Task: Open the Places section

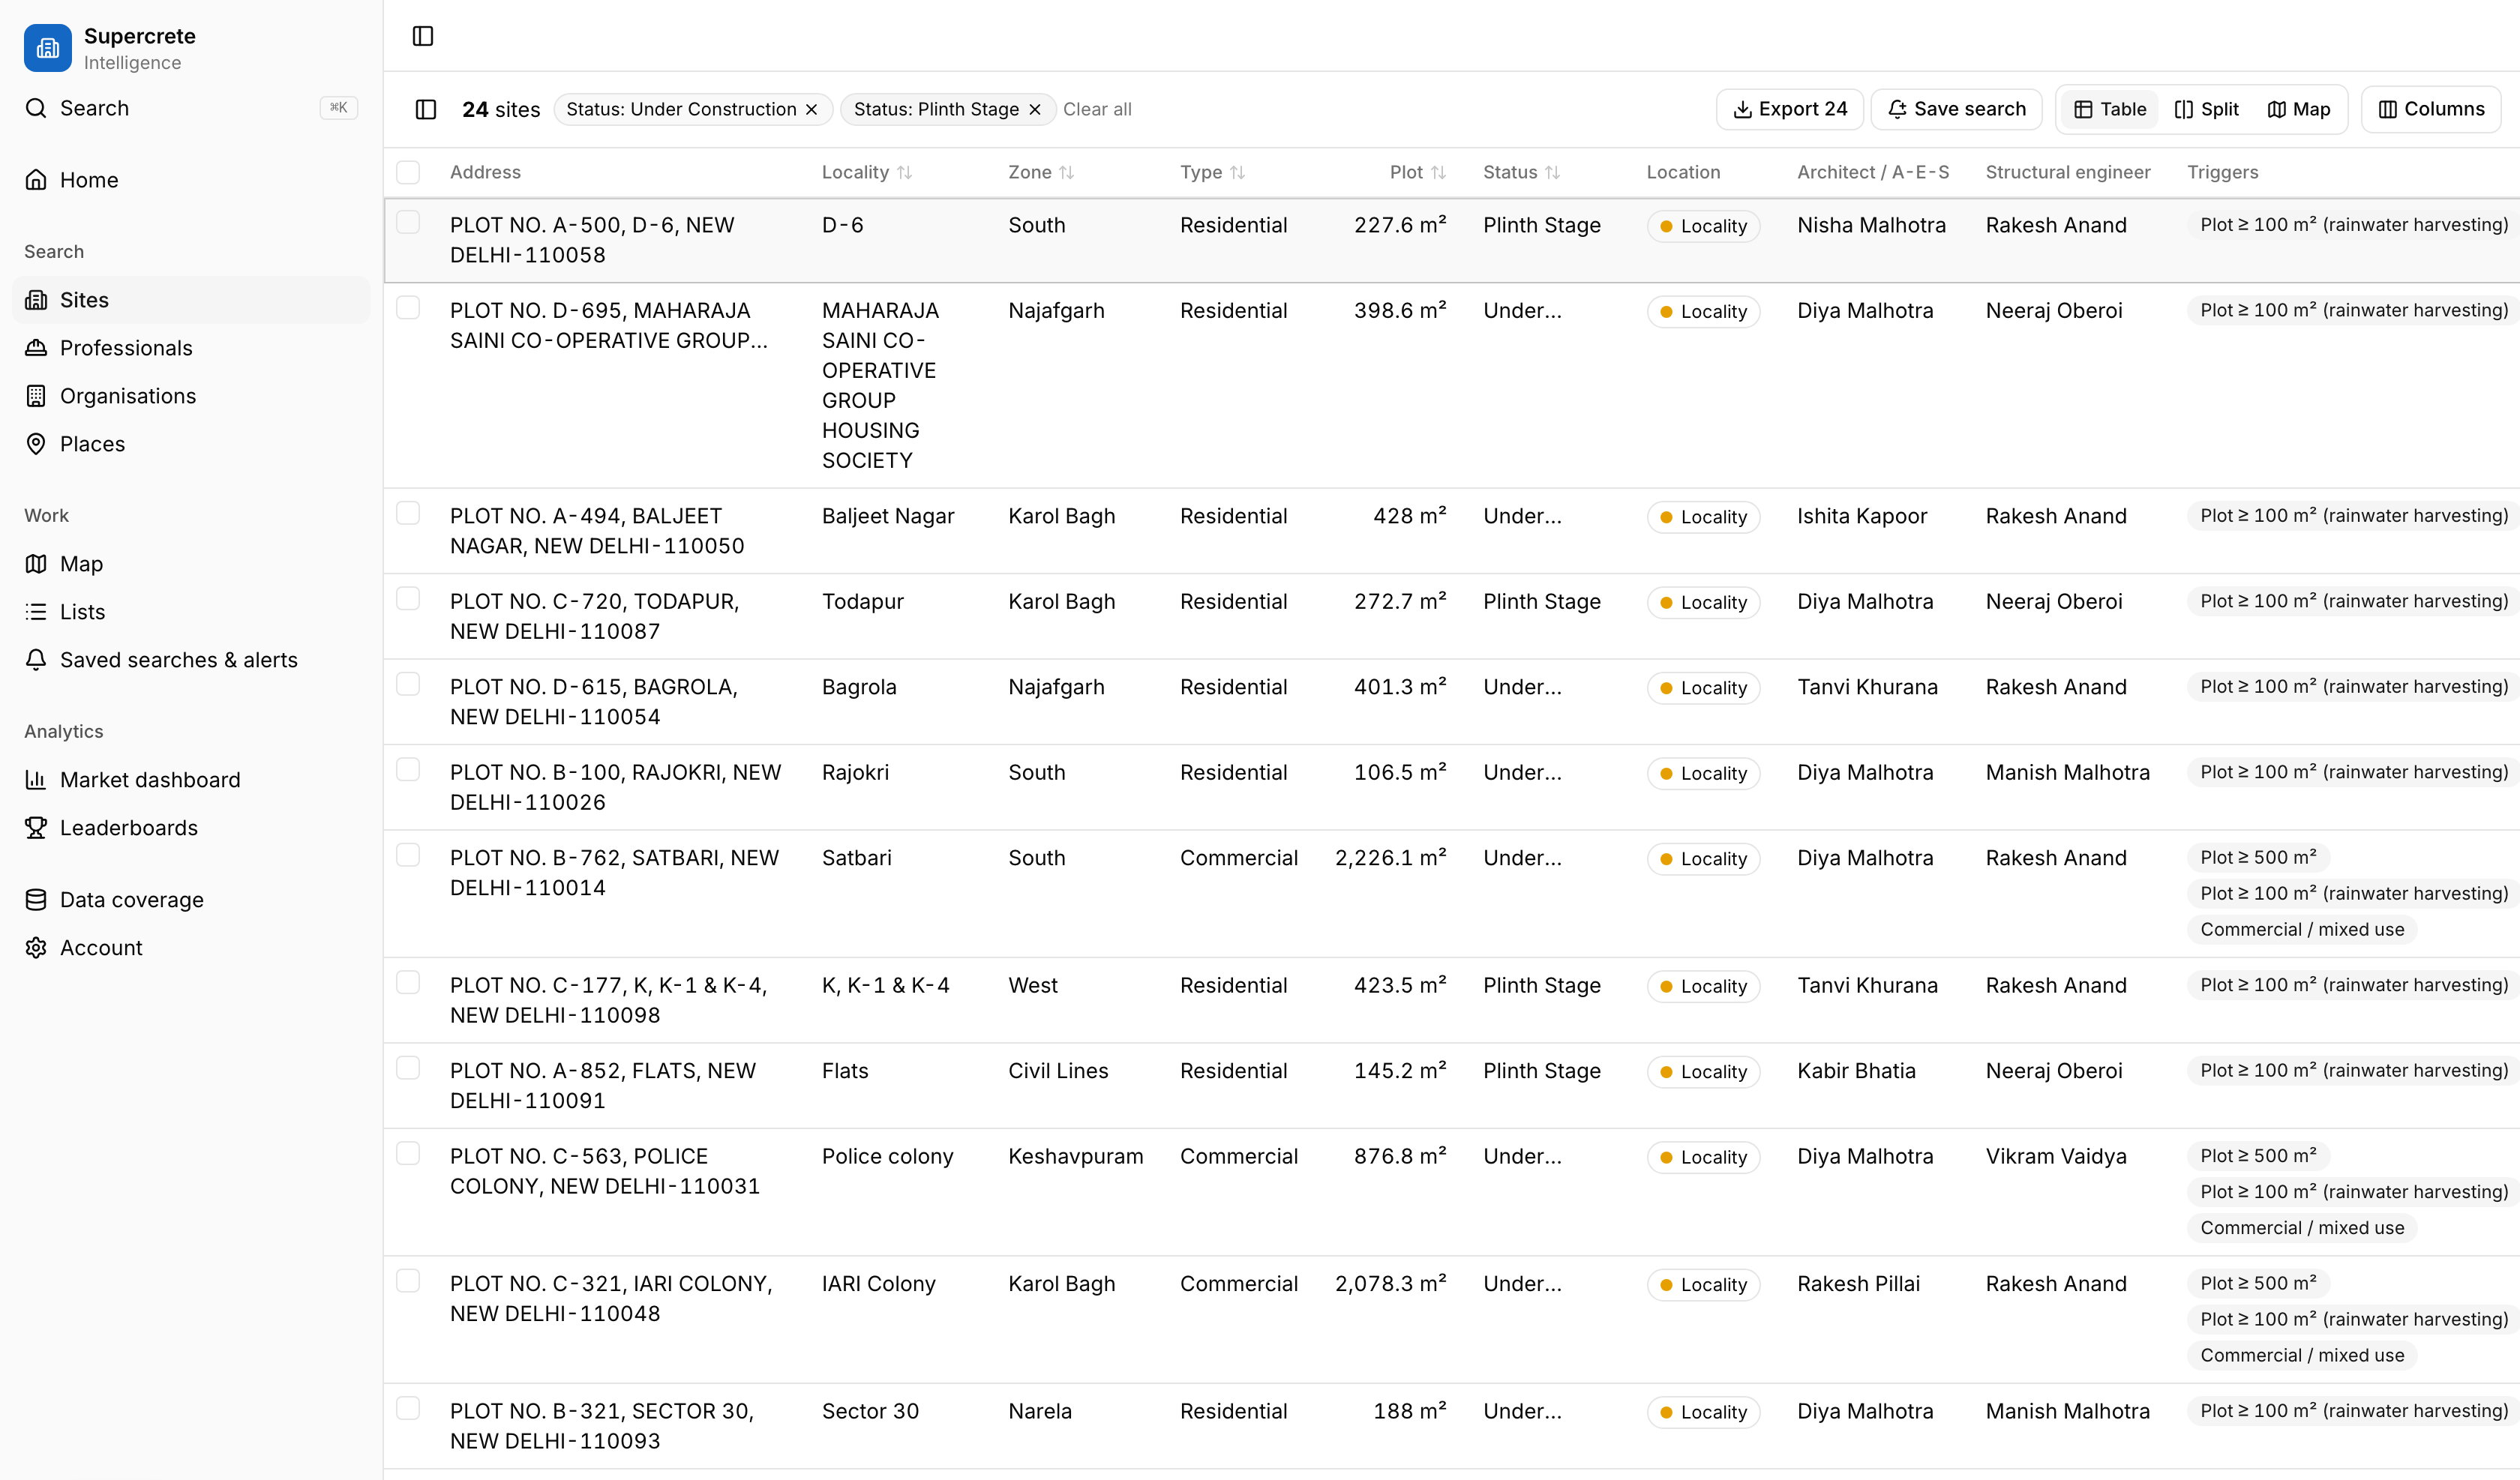Action: pyautogui.click(x=191, y=444)
